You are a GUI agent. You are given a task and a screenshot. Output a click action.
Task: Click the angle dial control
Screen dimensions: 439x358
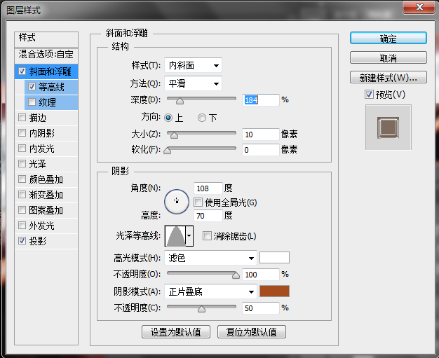(x=177, y=201)
